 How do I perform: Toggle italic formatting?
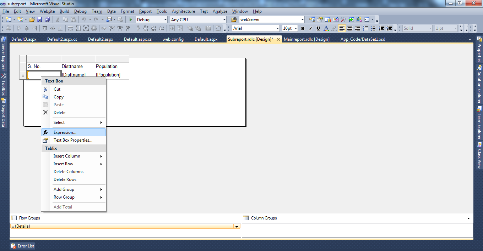[x=310, y=28]
